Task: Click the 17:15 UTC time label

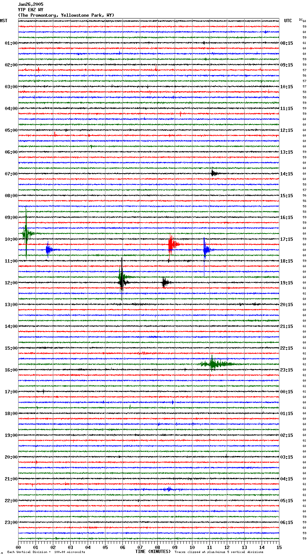Action: [287, 239]
